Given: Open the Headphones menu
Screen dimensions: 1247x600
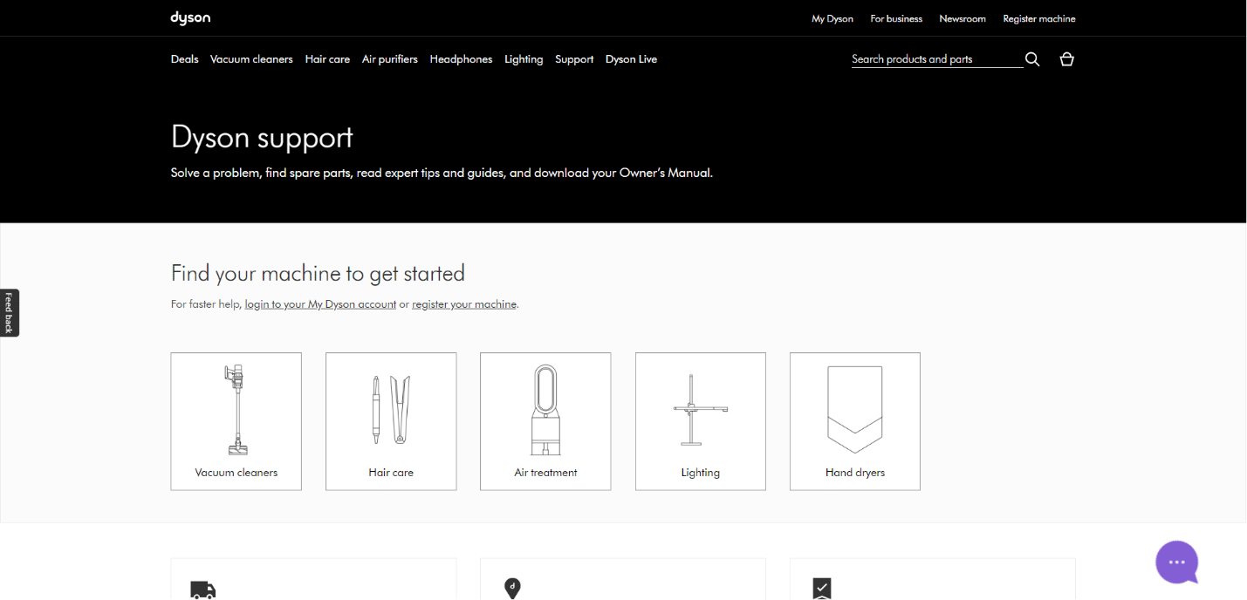Looking at the screenshot, I should [461, 59].
